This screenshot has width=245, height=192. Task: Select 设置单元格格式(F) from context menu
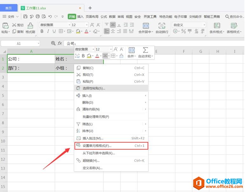point(111,146)
